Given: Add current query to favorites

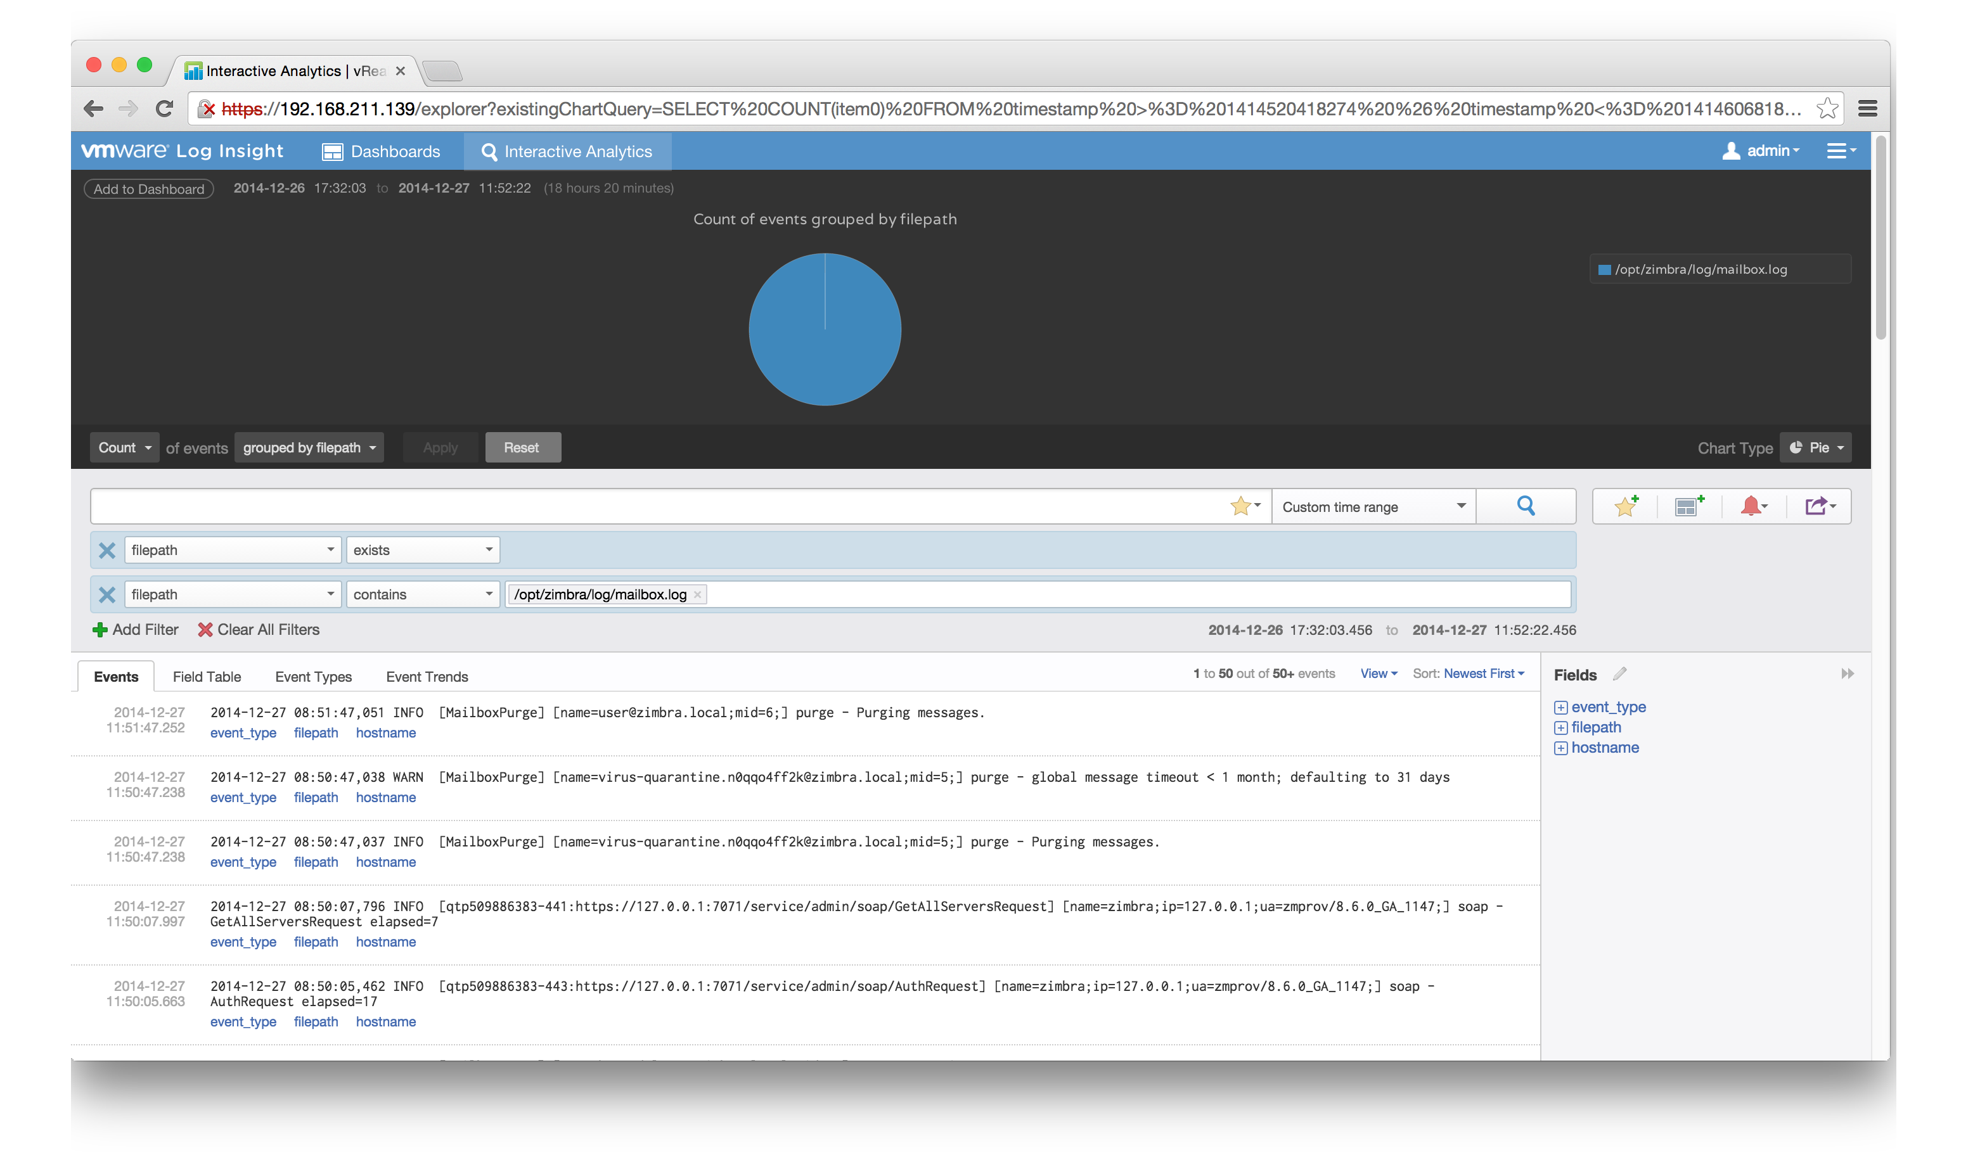Looking at the screenshot, I should tap(1626, 507).
